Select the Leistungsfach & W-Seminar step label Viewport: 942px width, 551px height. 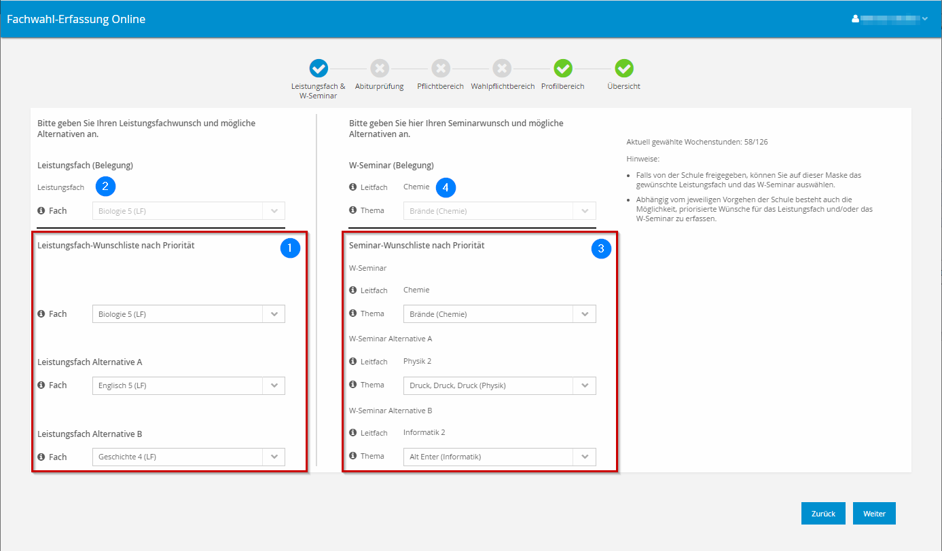[x=319, y=91]
